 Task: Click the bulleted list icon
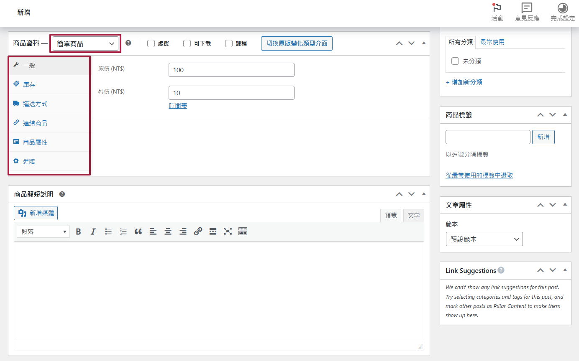108,231
